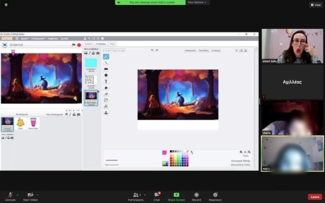The width and height of the screenshot is (325, 203).
Task: Select the Eraser tool
Action: tap(106, 94)
